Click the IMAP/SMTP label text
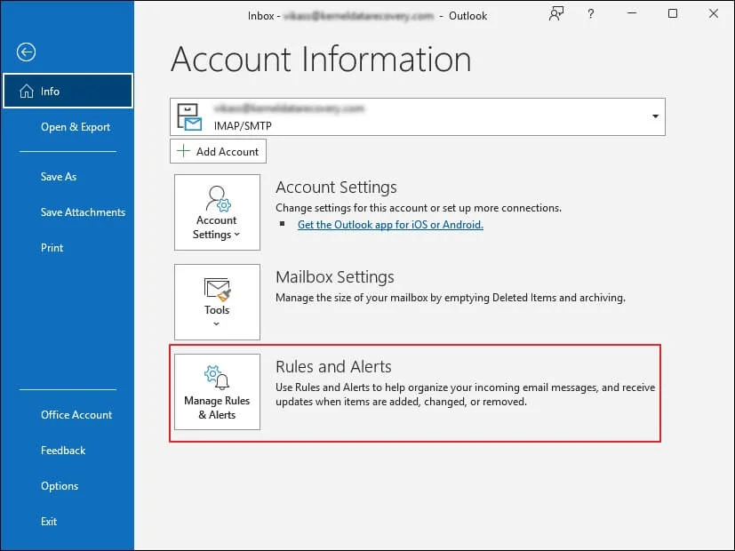The width and height of the screenshot is (735, 551). coord(243,125)
